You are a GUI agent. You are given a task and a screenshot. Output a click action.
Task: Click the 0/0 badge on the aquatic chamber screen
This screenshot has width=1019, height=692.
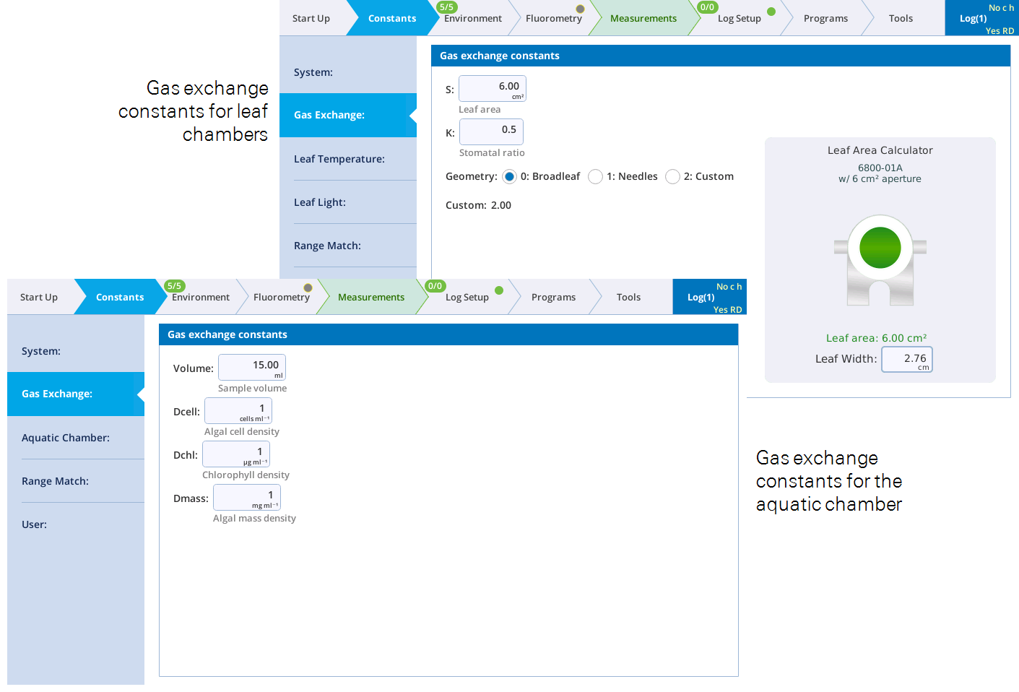click(x=435, y=286)
